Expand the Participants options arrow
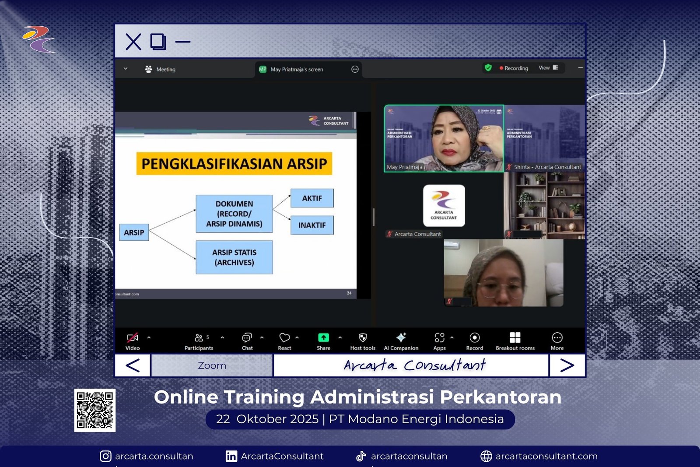The image size is (700, 467). (x=222, y=337)
